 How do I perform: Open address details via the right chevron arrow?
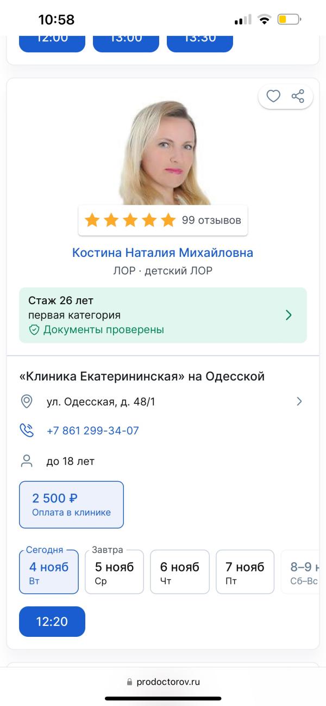pyautogui.click(x=299, y=401)
